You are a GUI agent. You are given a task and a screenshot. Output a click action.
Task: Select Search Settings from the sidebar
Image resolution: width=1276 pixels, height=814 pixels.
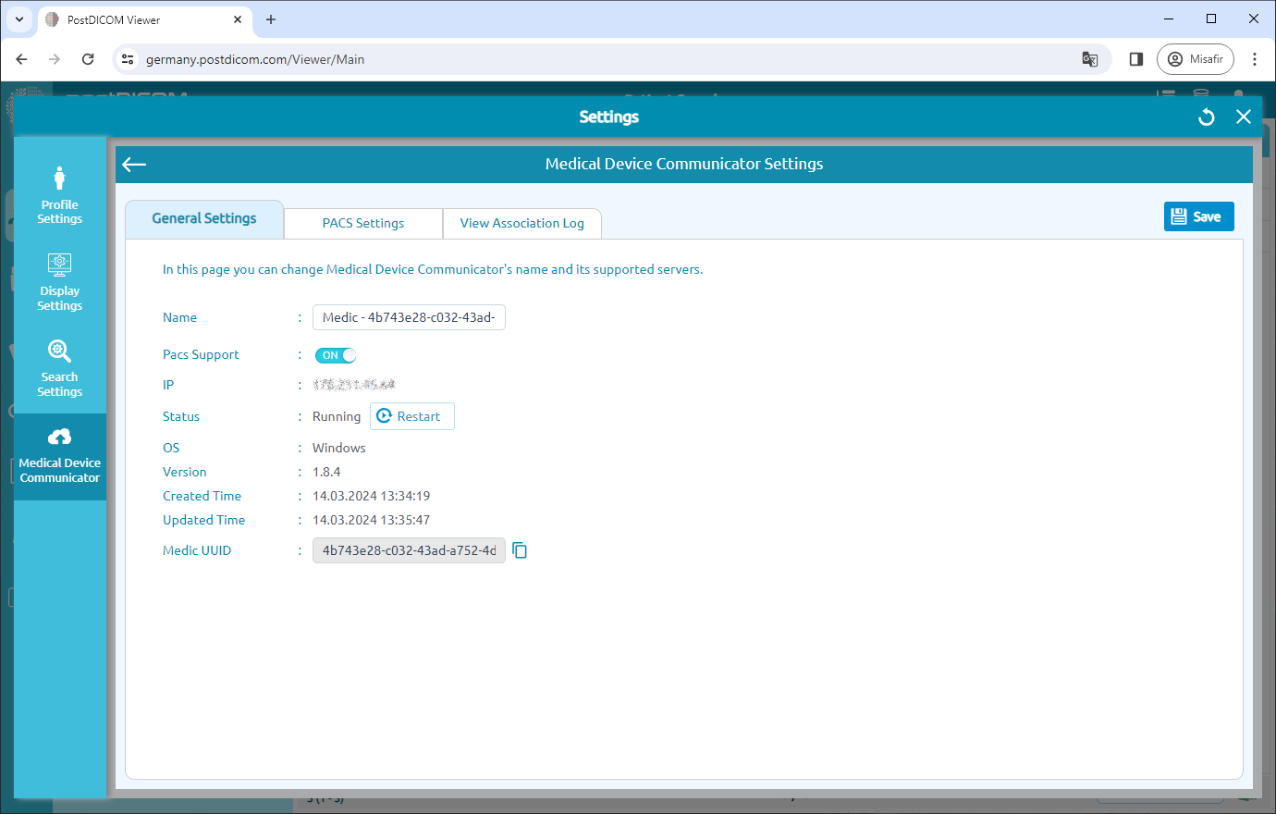59,368
